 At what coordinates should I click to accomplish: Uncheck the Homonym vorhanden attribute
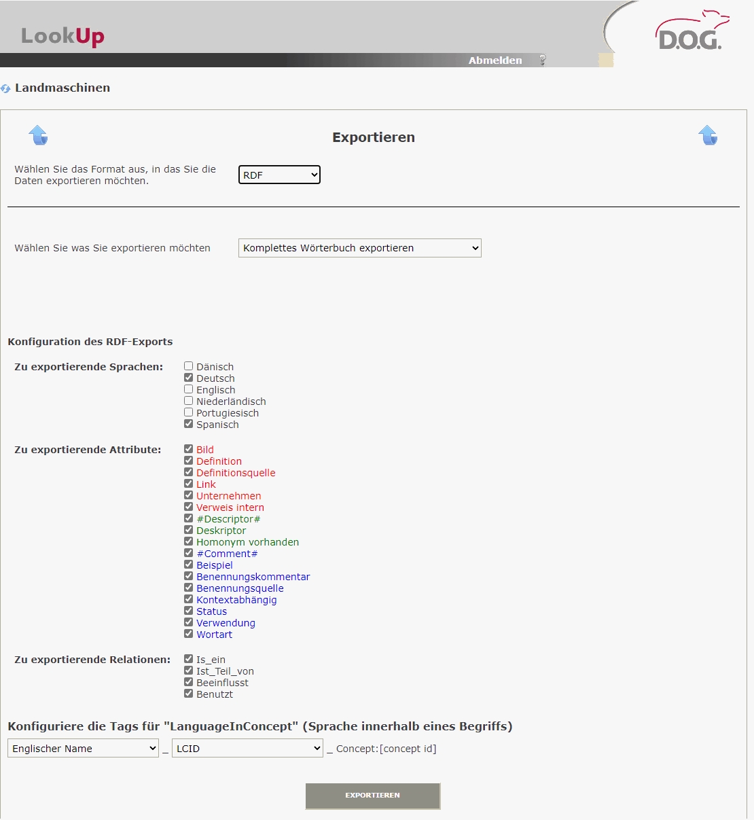tap(189, 541)
